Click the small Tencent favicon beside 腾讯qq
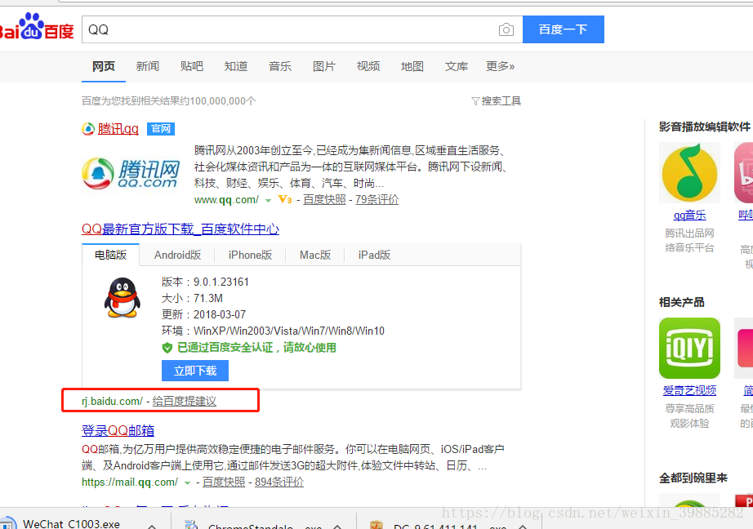The width and height of the screenshot is (753, 529). point(88,129)
